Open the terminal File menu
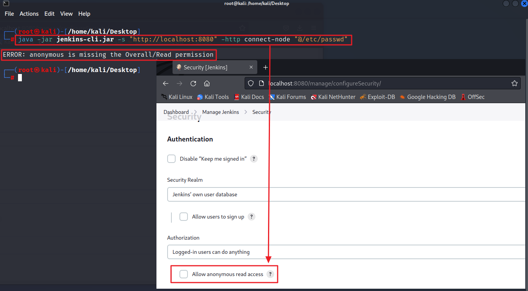Viewport: 528px width, 291px height. [9, 14]
